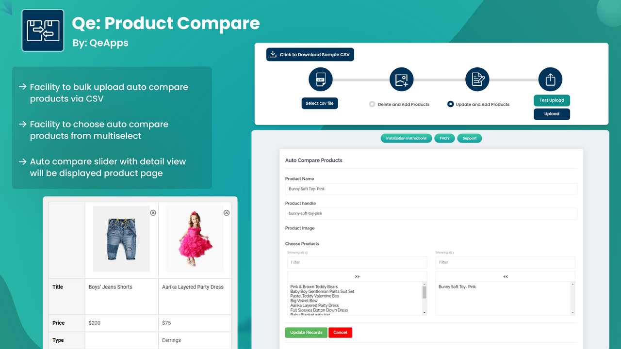621x349 pixels.
Task: Click the pink party dress image
Action: coord(195,238)
